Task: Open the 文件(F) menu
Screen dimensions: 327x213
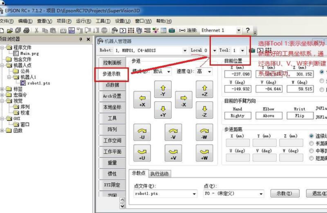Action: [x=7, y=21]
